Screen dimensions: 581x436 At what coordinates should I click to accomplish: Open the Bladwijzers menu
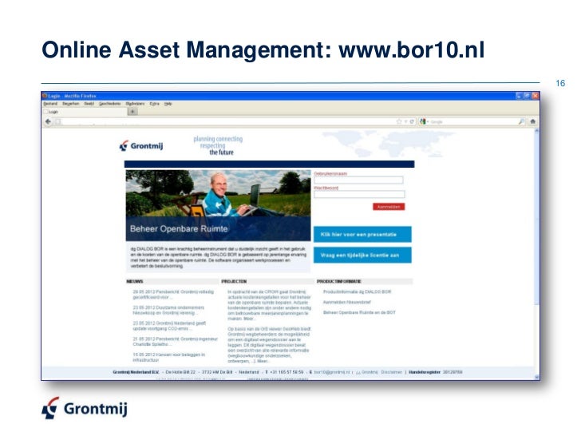pyautogui.click(x=135, y=104)
